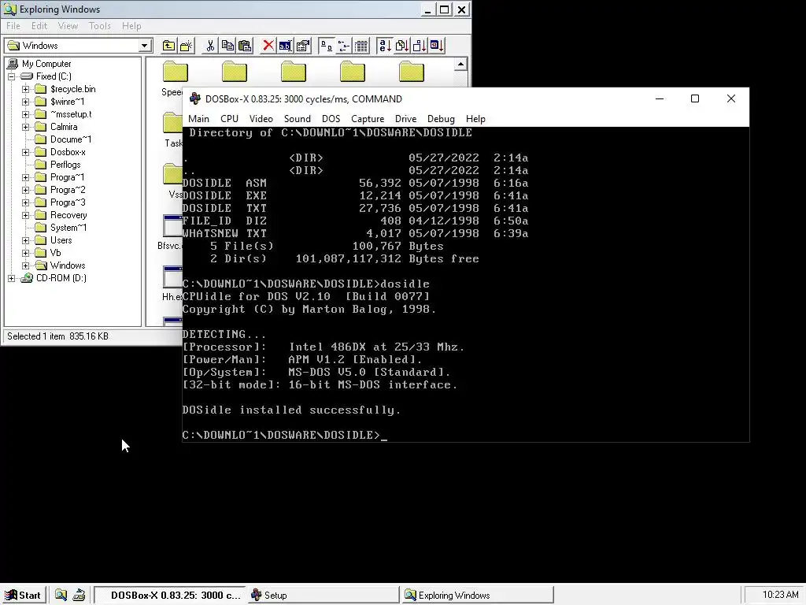Switch to Exploring Windows taskbar button

click(x=477, y=596)
